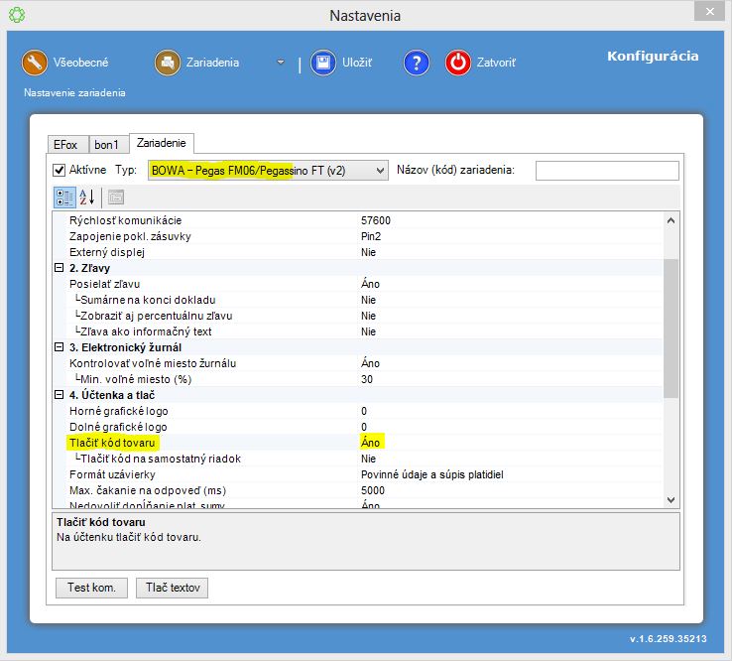Click the Test kom. button

coord(91,588)
